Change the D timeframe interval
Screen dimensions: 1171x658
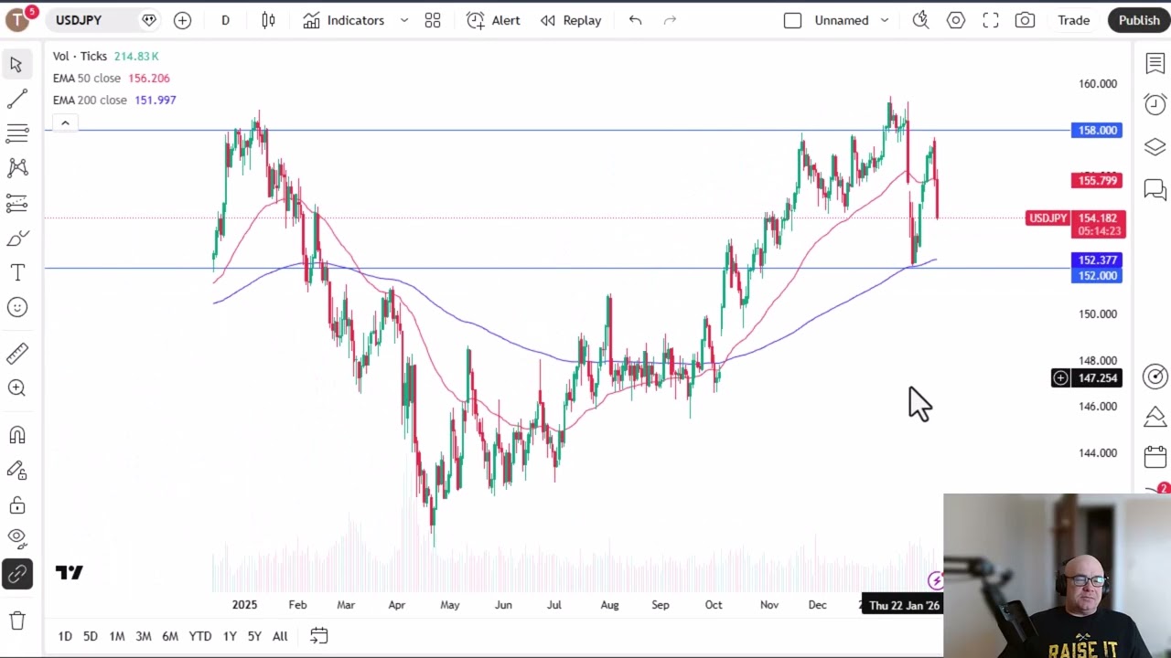pyautogui.click(x=225, y=20)
